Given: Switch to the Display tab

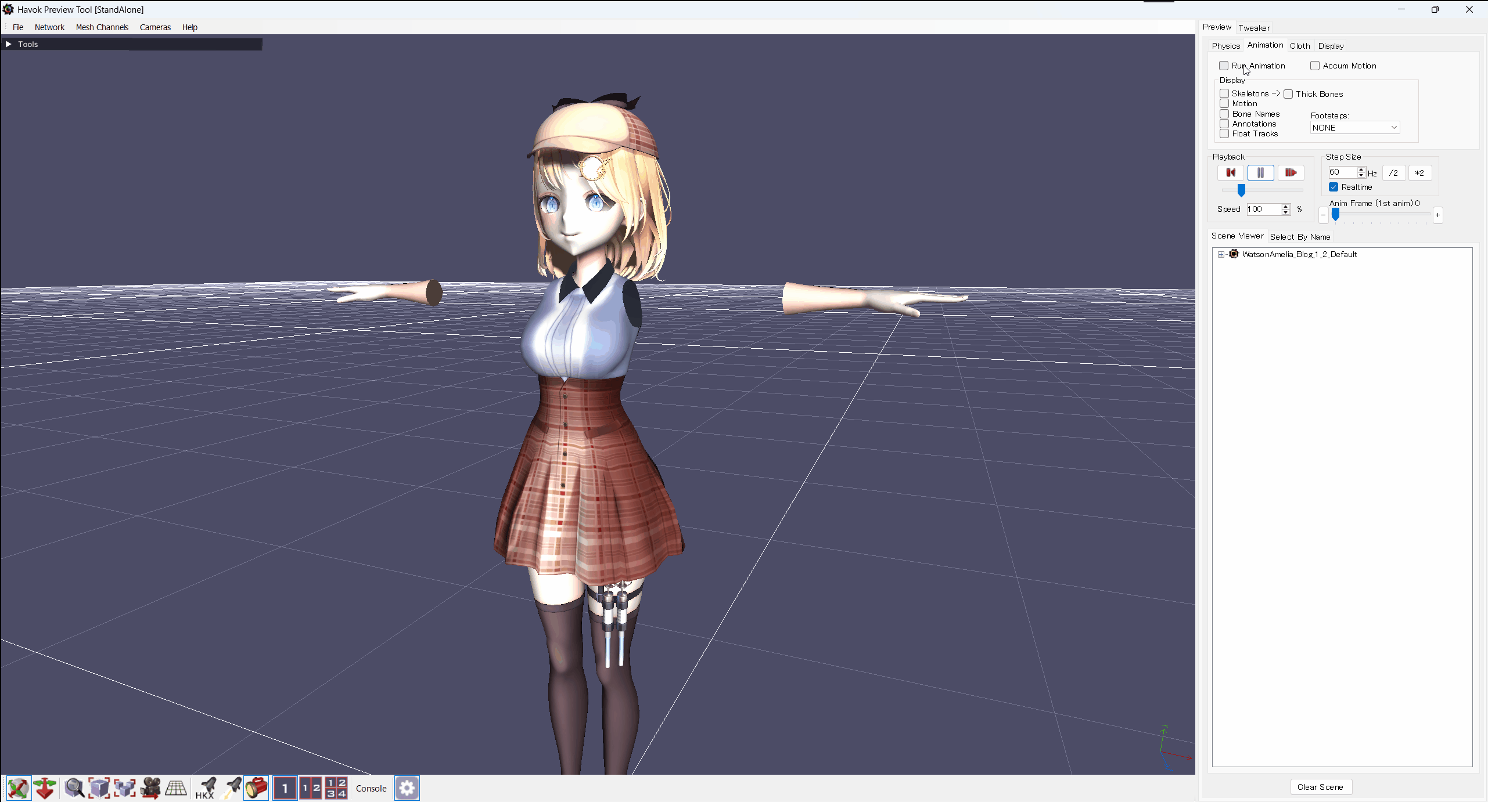Looking at the screenshot, I should pyautogui.click(x=1331, y=46).
